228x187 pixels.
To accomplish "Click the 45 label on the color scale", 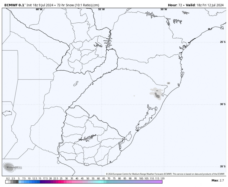I will (x=82, y=179).
